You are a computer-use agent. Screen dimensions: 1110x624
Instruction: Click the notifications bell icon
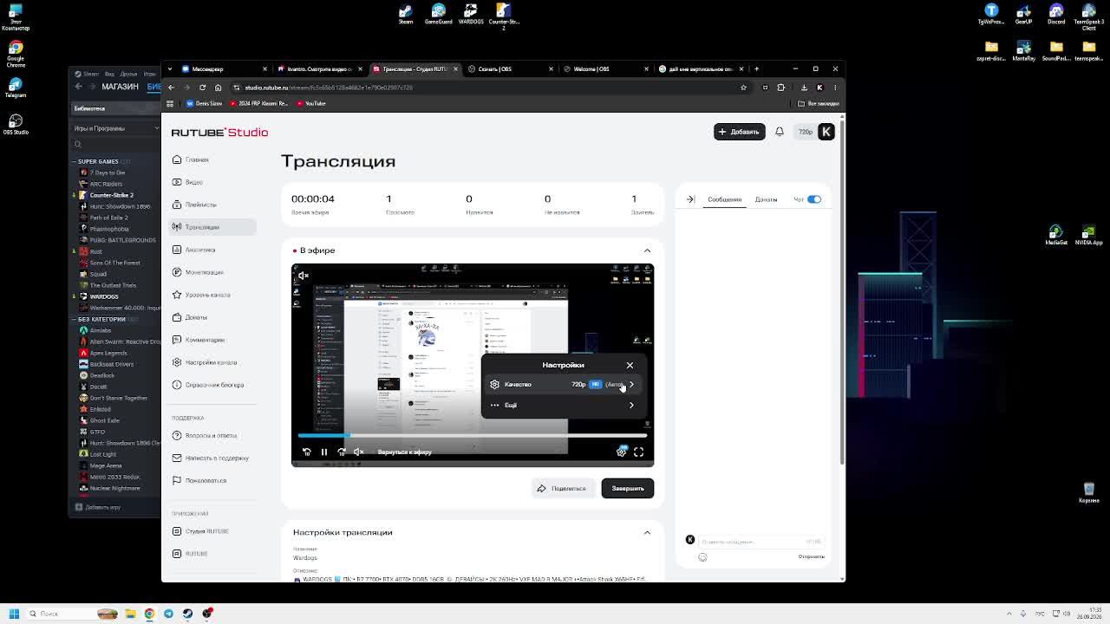click(x=780, y=132)
